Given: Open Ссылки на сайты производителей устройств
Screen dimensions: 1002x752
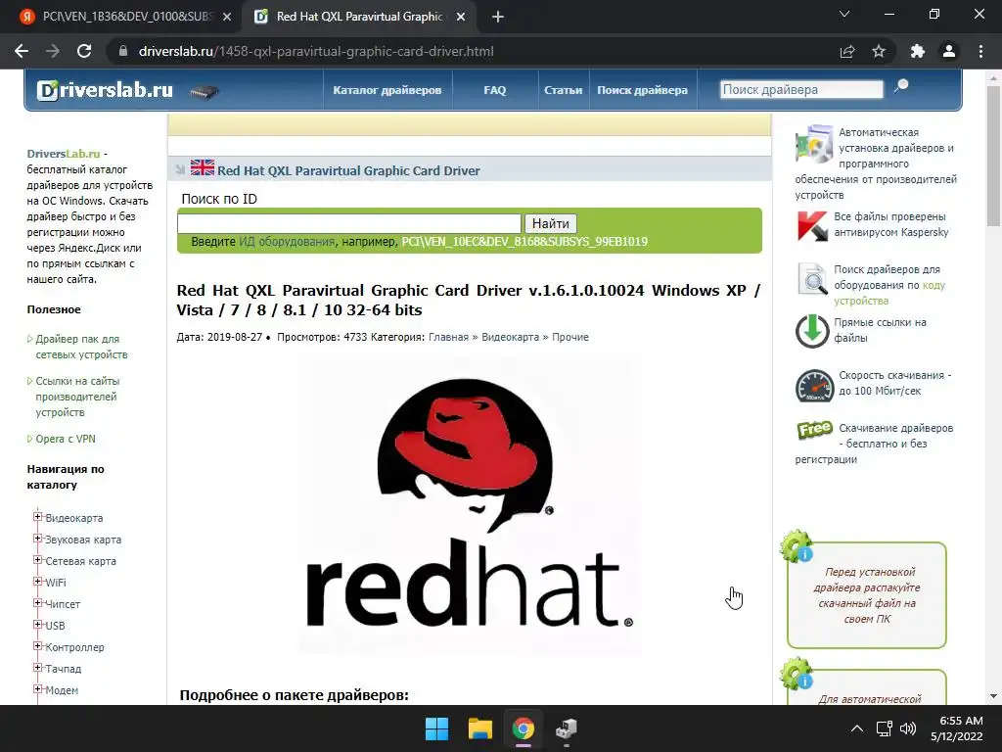Looking at the screenshot, I should (77, 397).
